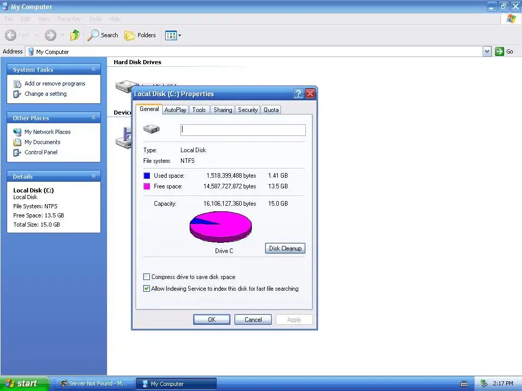Open the Favorites menu

69,19
